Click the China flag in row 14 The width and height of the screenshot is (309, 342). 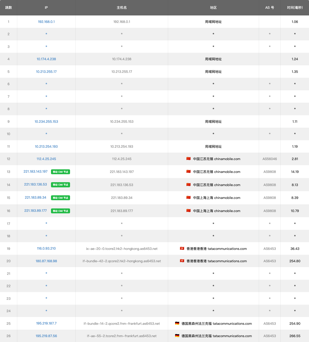(x=188, y=185)
